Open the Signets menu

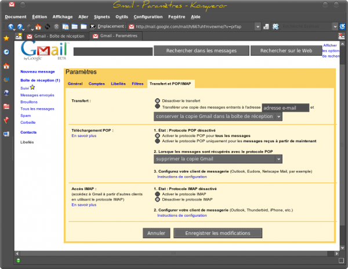click(102, 17)
